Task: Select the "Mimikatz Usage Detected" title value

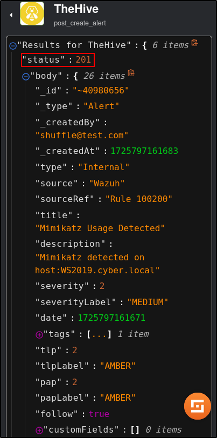Action: (100, 228)
